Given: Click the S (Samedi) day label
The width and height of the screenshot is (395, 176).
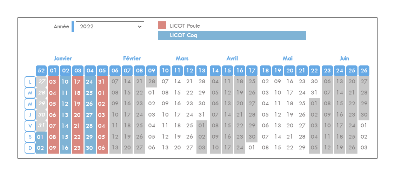Looking at the screenshot, I should click(30, 137).
